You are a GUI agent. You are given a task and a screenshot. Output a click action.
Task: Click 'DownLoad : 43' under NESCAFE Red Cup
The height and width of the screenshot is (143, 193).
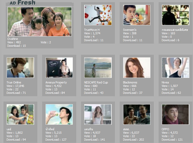[94, 93]
